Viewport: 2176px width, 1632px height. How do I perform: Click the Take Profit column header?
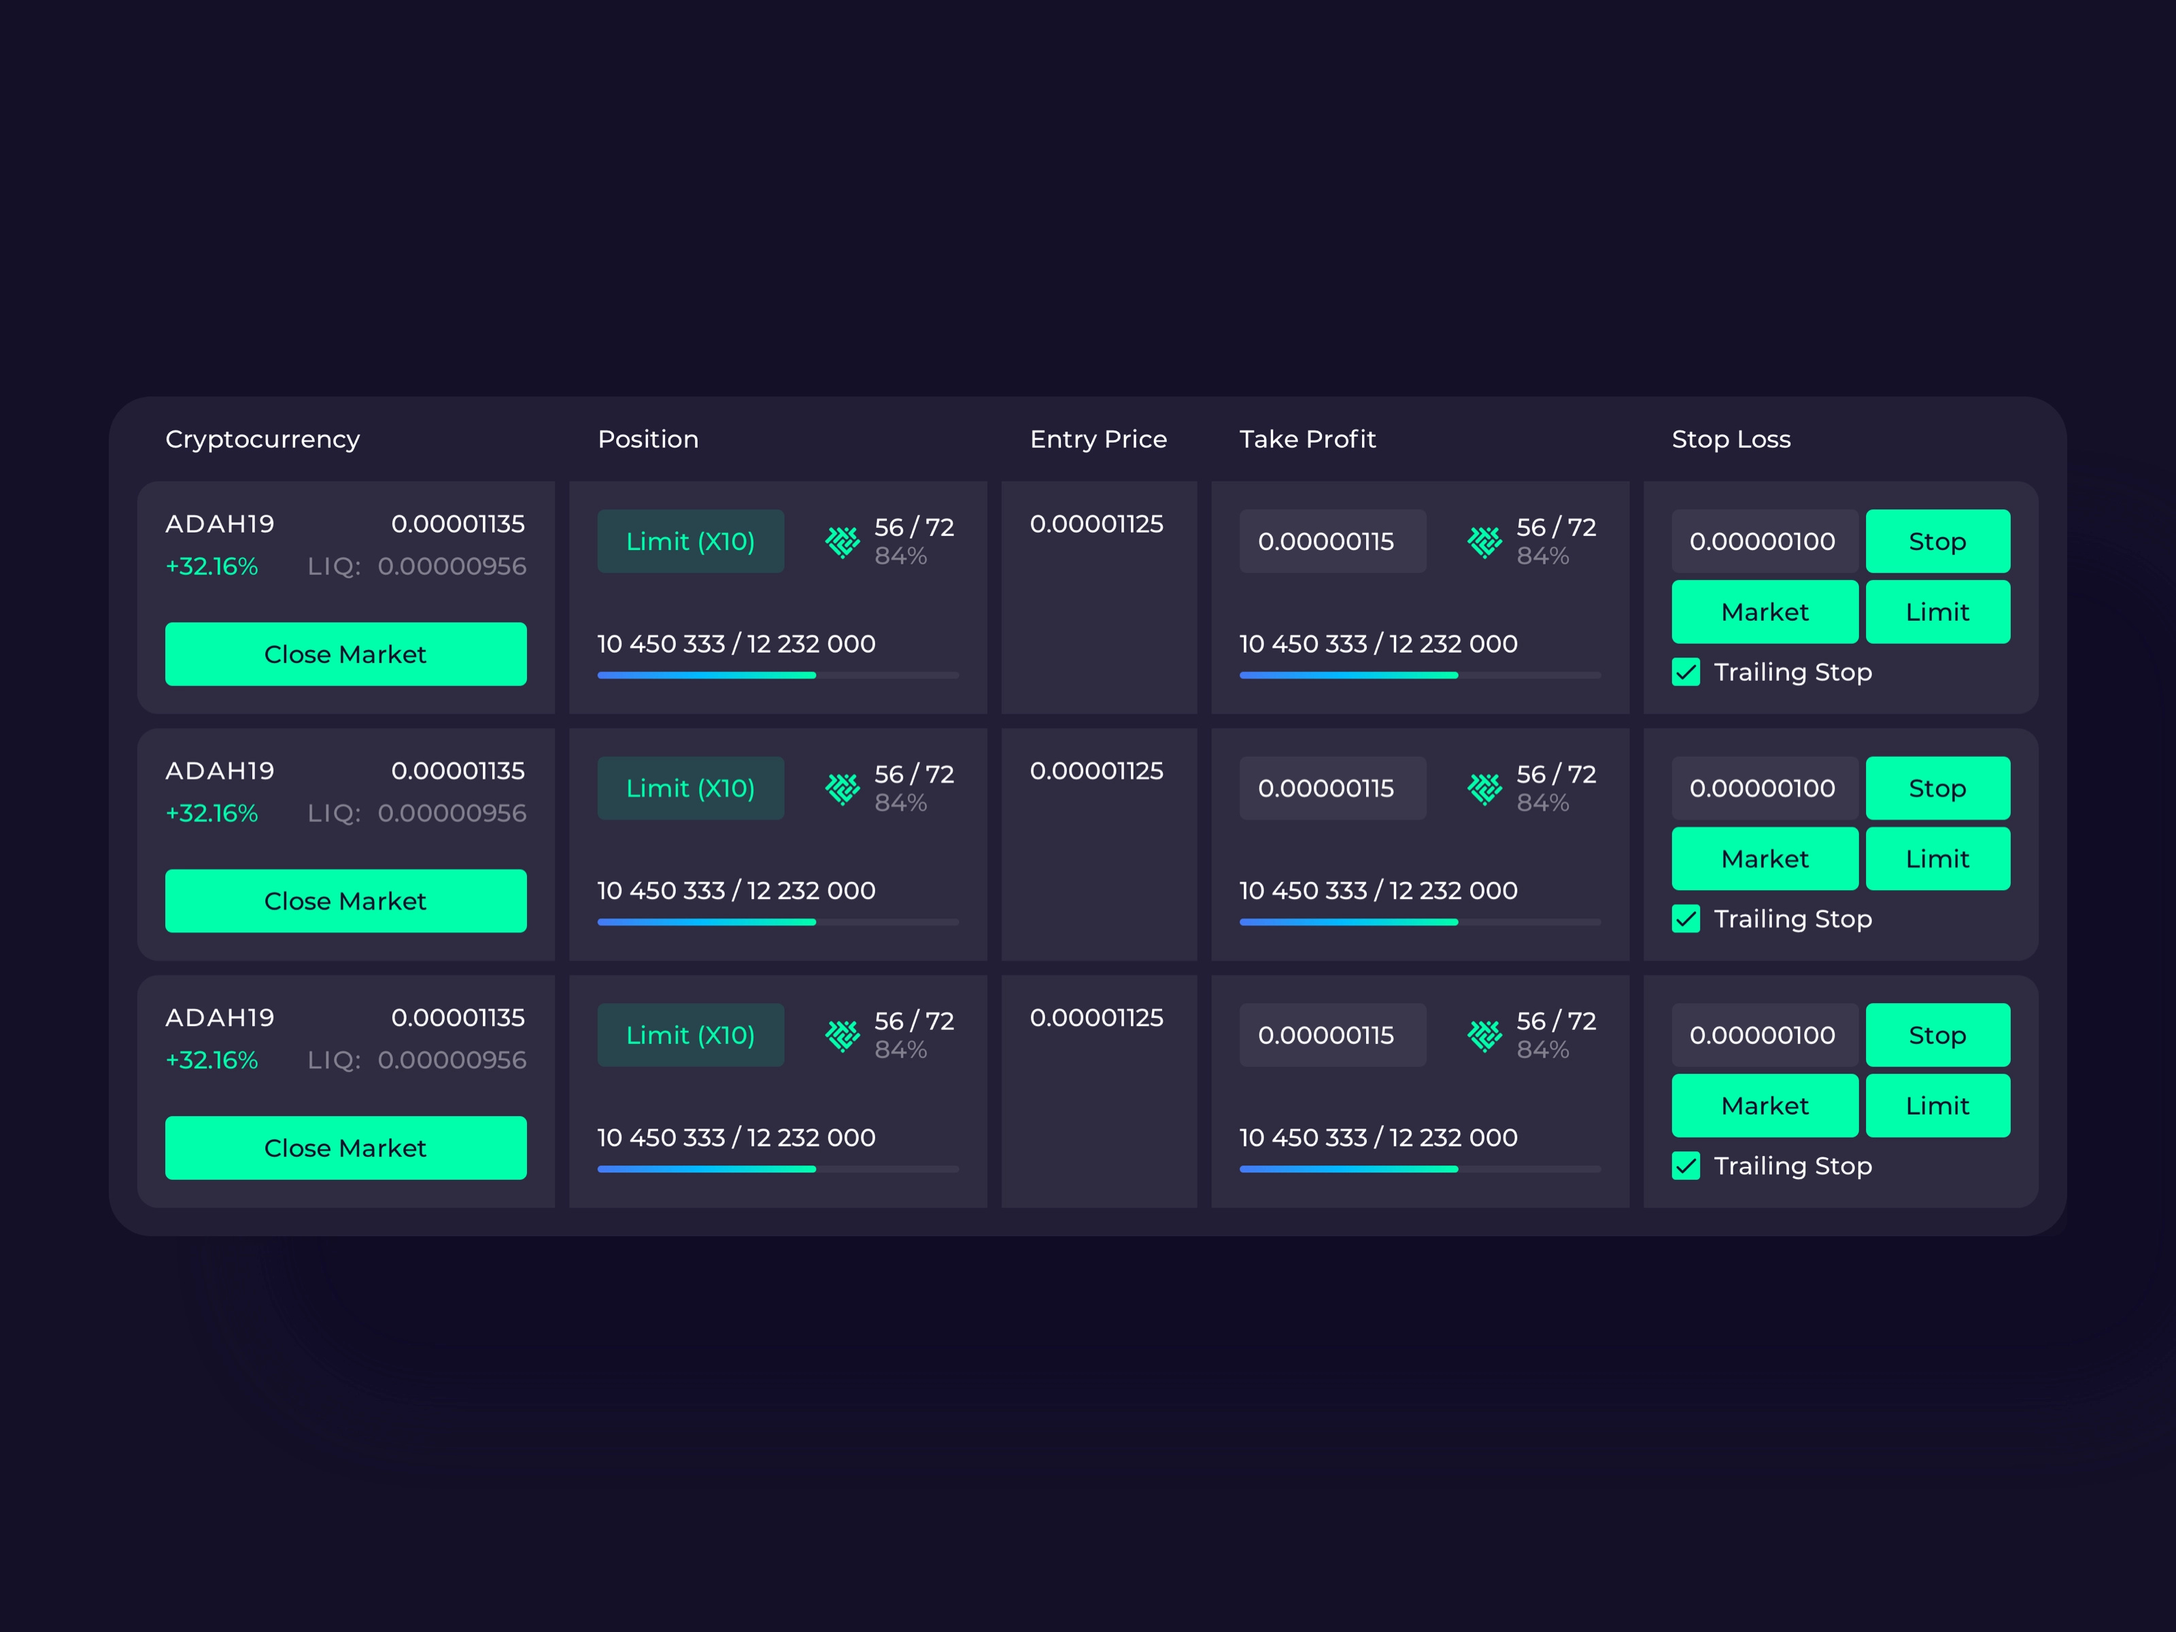tap(1306, 439)
